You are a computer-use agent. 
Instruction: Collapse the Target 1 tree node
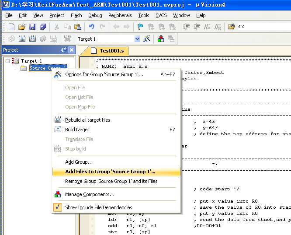click(x=7, y=61)
